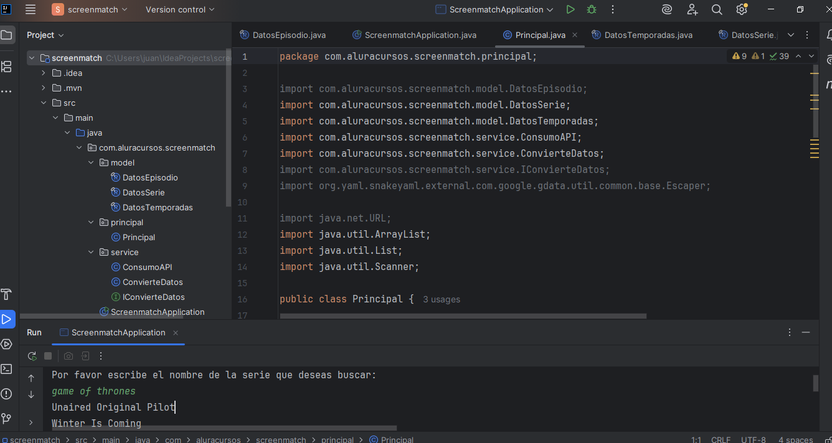Open the Structure tool window icon

(x=7, y=66)
